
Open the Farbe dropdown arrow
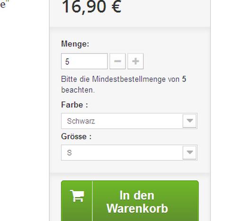click(x=190, y=121)
